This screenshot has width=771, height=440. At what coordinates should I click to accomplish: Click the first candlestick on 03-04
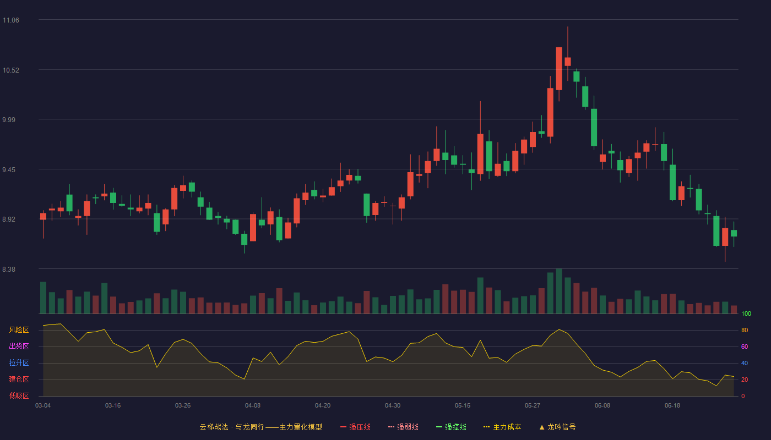pos(43,216)
